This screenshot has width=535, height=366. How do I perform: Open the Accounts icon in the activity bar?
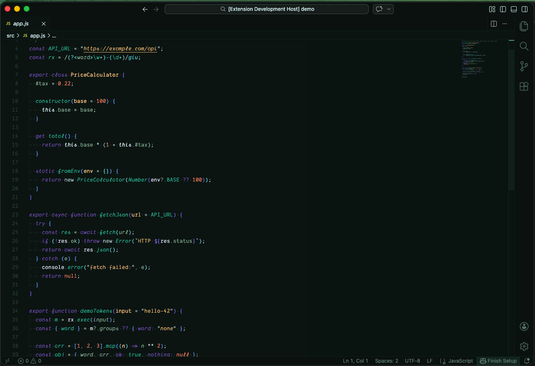524,326
